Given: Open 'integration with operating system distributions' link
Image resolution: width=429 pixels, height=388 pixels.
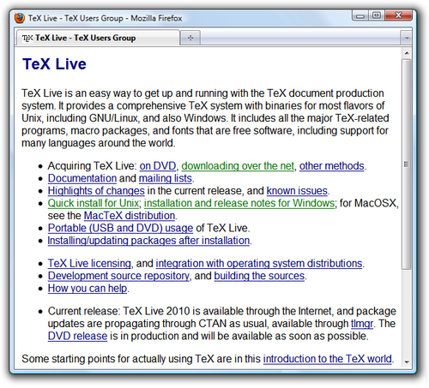Looking at the screenshot, I should pos(259,264).
